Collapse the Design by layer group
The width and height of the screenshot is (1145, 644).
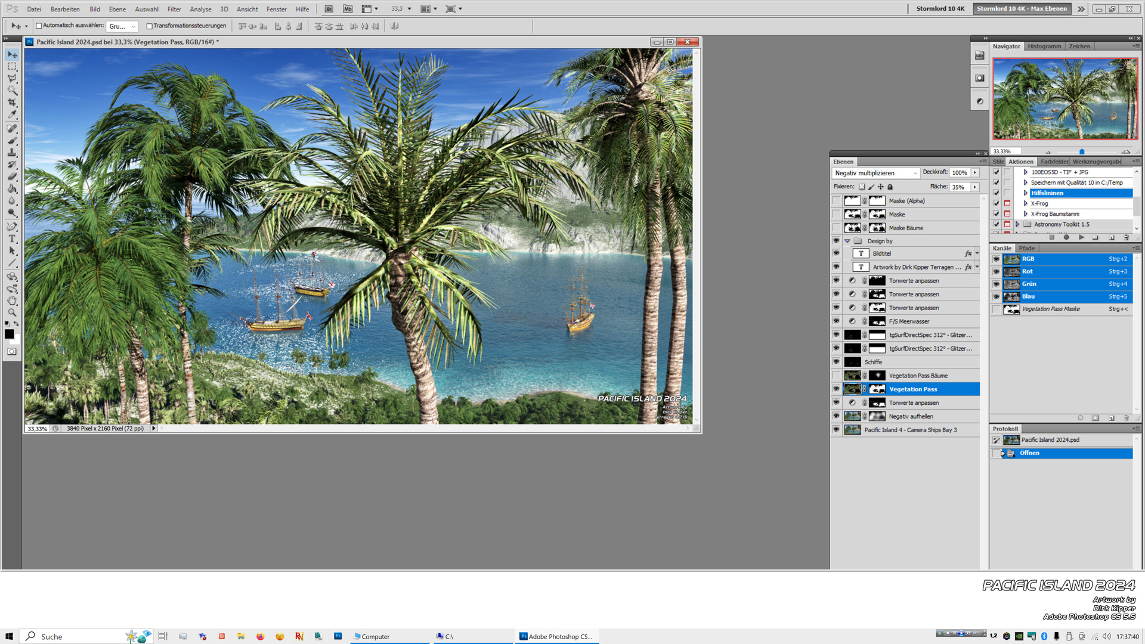tap(847, 241)
